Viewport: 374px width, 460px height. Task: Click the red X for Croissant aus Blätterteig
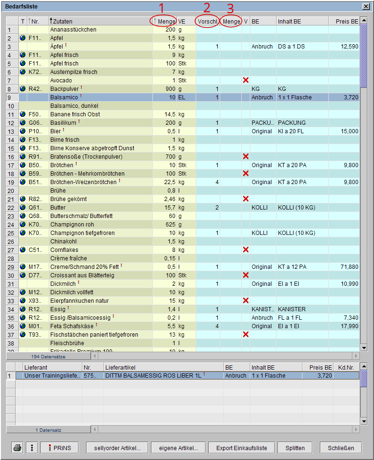click(x=246, y=275)
